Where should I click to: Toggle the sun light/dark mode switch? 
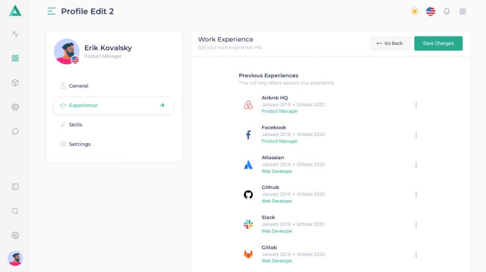414,11
